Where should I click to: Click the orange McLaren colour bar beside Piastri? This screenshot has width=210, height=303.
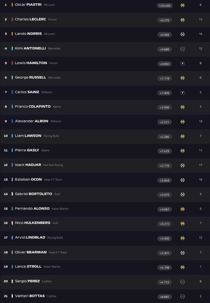[x=12, y=5]
